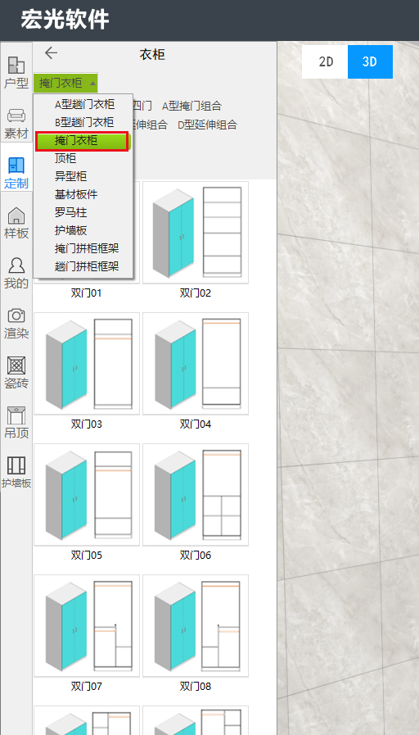Collapse the 掩门衣柜 category dropdown
The height and width of the screenshot is (735, 419).
click(x=65, y=83)
